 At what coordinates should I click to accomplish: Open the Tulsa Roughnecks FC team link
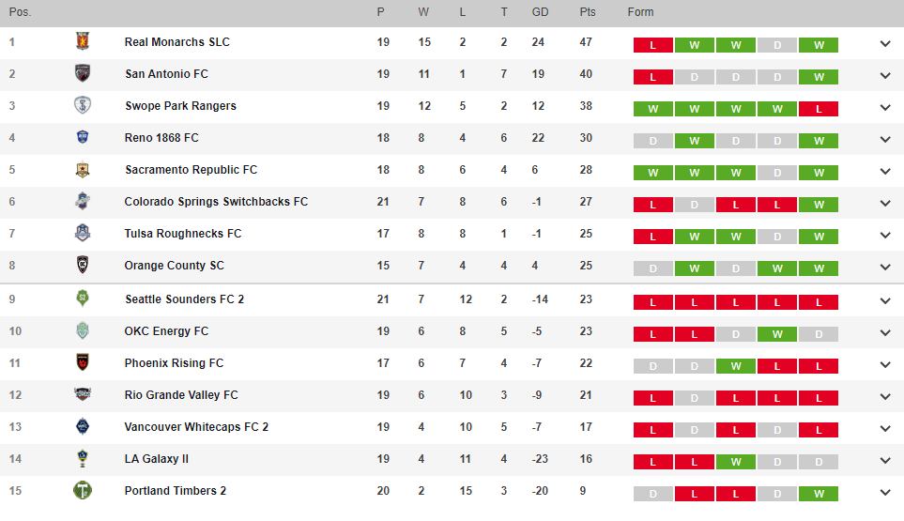point(183,234)
